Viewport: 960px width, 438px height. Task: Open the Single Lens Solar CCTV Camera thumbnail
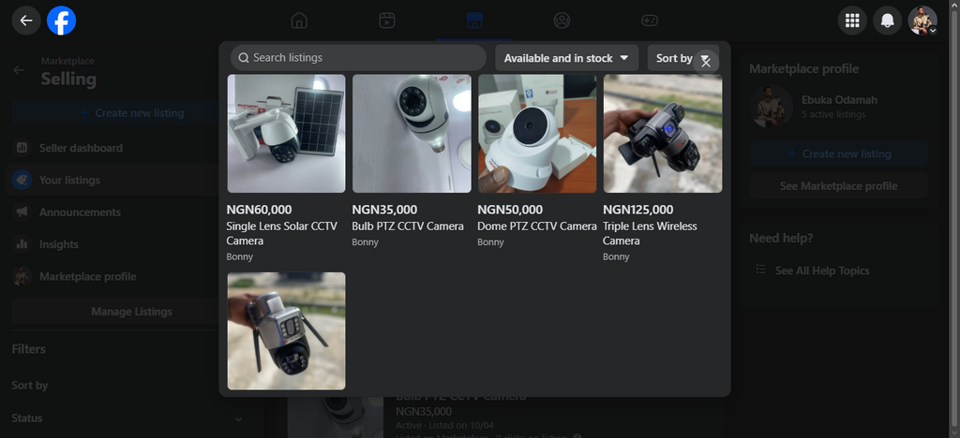point(287,134)
